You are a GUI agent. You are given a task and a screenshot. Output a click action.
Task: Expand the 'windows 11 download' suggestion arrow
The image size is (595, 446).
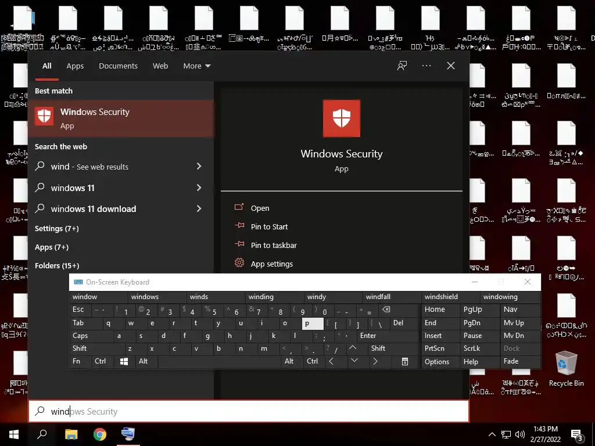tap(199, 208)
